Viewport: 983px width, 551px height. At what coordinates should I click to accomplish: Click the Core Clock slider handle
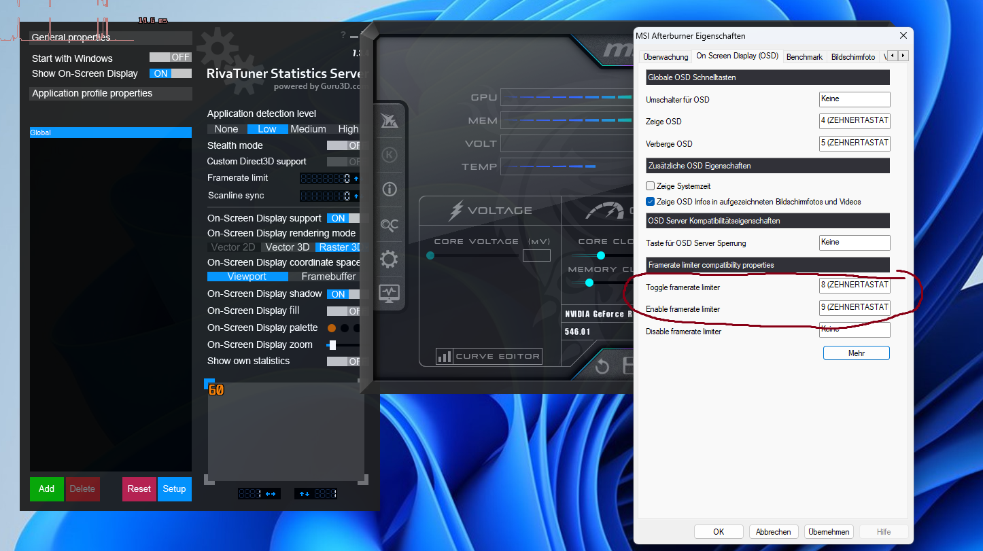(601, 255)
